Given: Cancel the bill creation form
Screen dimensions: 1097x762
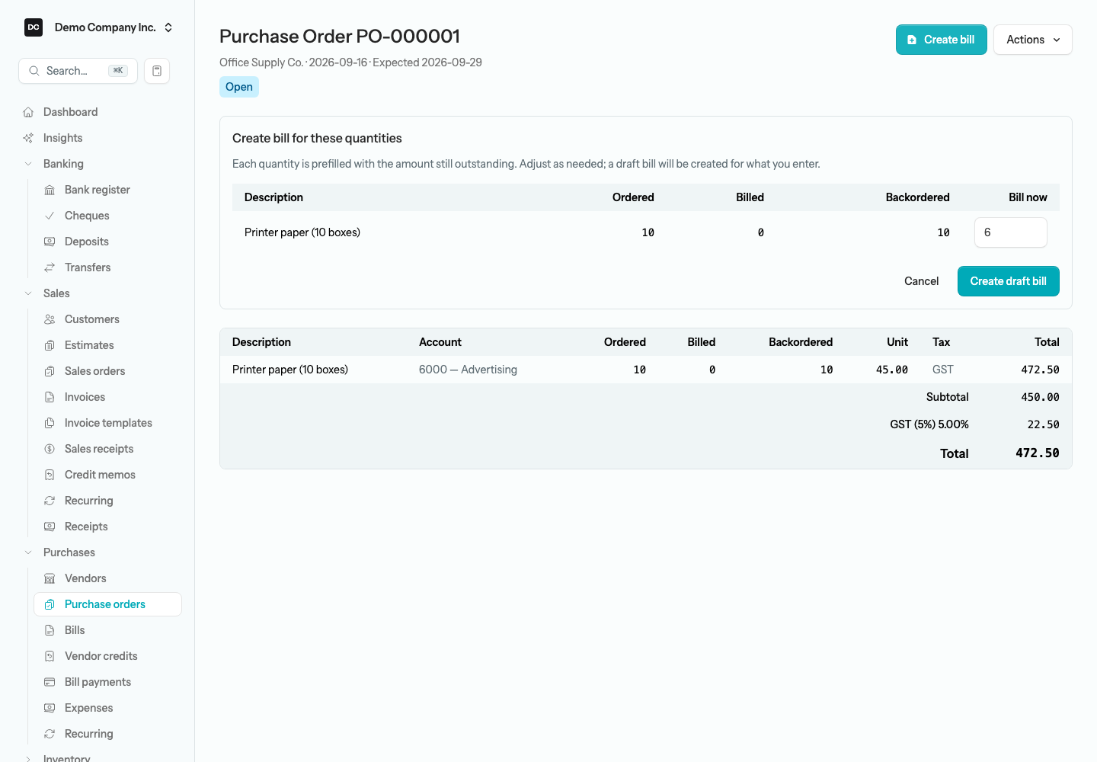Looking at the screenshot, I should [x=921, y=281].
